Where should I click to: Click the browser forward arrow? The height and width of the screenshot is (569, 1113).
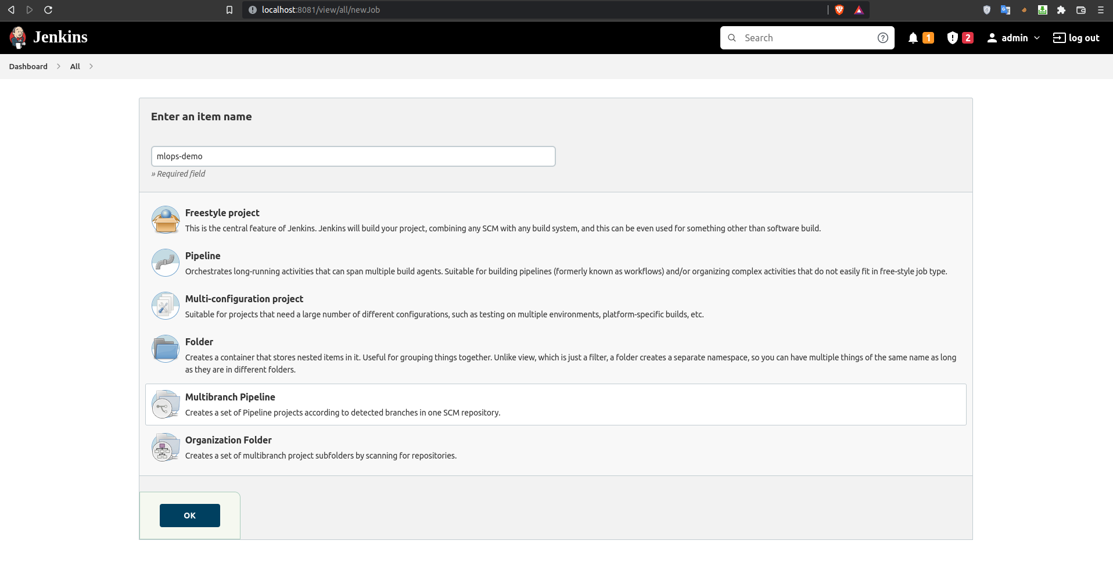[30, 10]
